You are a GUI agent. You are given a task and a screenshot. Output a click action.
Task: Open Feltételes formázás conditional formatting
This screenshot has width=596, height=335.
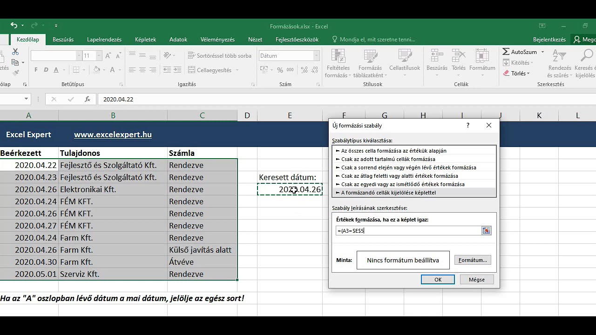338,64
